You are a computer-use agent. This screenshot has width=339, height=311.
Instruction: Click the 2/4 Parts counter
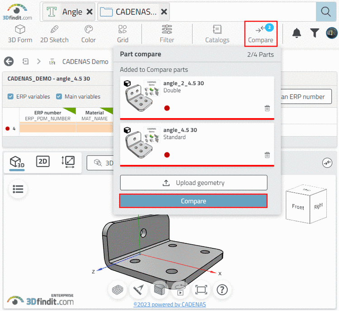point(260,55)
